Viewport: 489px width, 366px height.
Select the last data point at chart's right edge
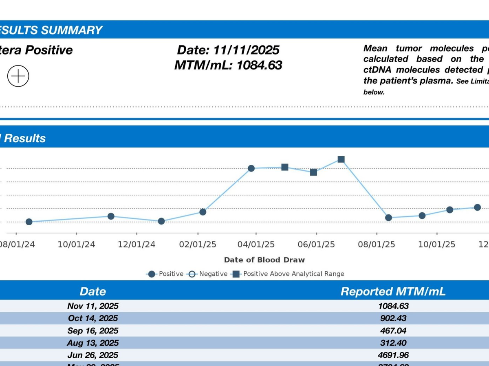click(477, 207)
